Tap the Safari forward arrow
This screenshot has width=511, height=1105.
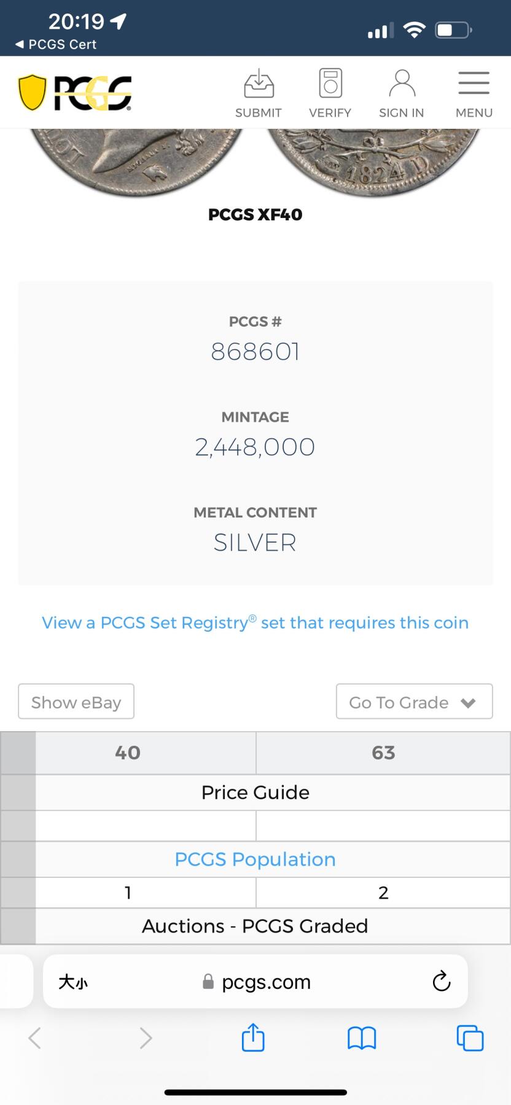(x=146, y=1038)
